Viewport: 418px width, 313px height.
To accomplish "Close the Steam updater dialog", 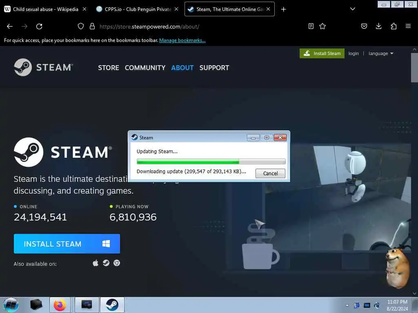I will pyautogui.click(x=280, y=137).
